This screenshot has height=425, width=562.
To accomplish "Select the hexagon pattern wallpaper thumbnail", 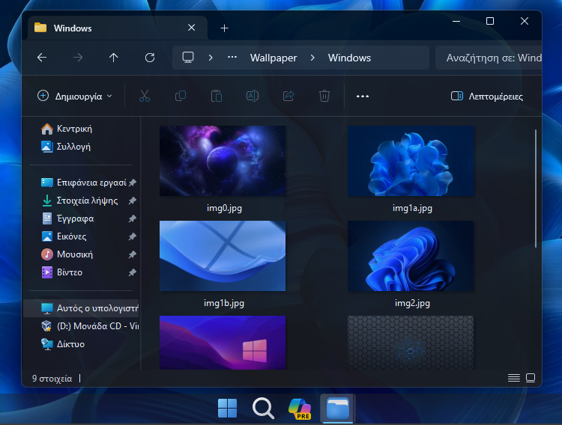I will pyautogui.click(x=411, y=342).
